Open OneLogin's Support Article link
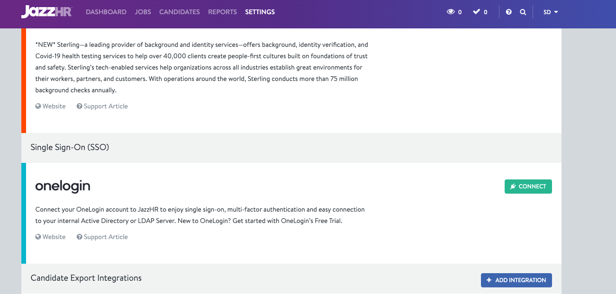Image resolution: width=616 pixels, height=294 pixels. (x=106, y=237)
